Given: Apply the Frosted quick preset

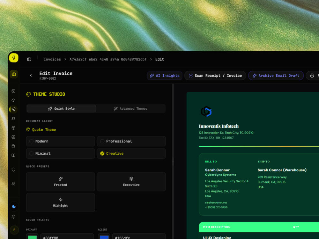Looking at the screenshot, I should (x=60, y=182).
